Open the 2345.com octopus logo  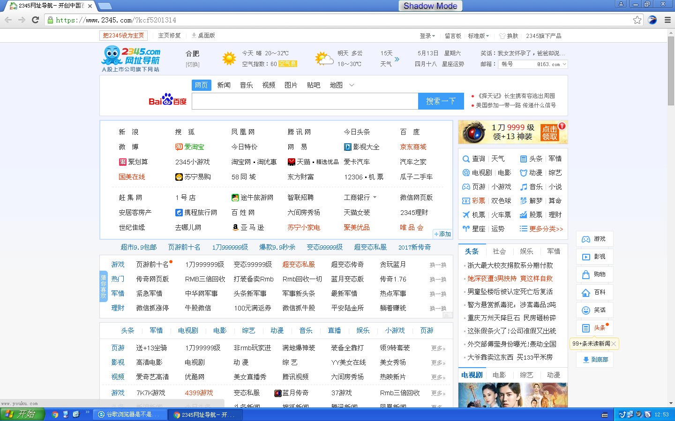point(131,59)
